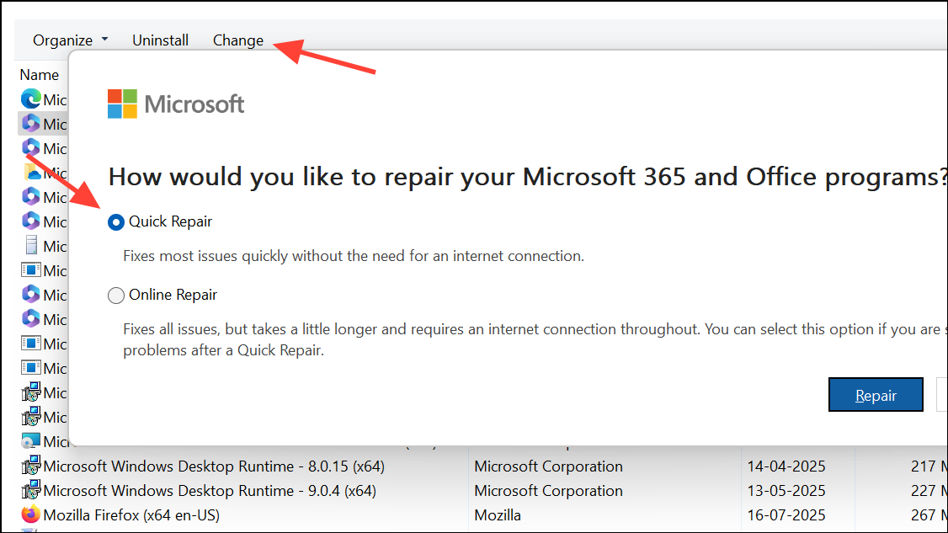
Task: Click the Mozilla Firefox icon
Action: [x=30, y=514]
